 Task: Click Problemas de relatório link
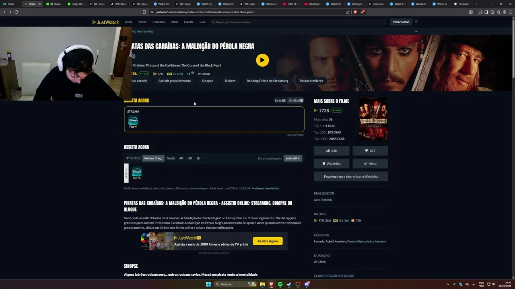coord(265,188)
